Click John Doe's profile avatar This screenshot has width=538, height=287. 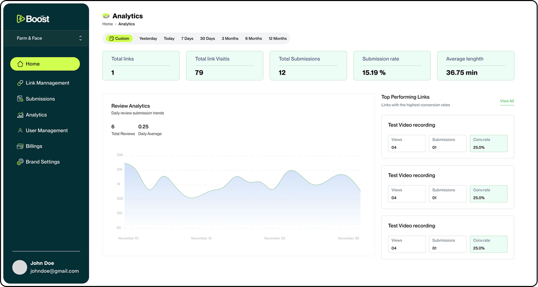coord(20,267)
